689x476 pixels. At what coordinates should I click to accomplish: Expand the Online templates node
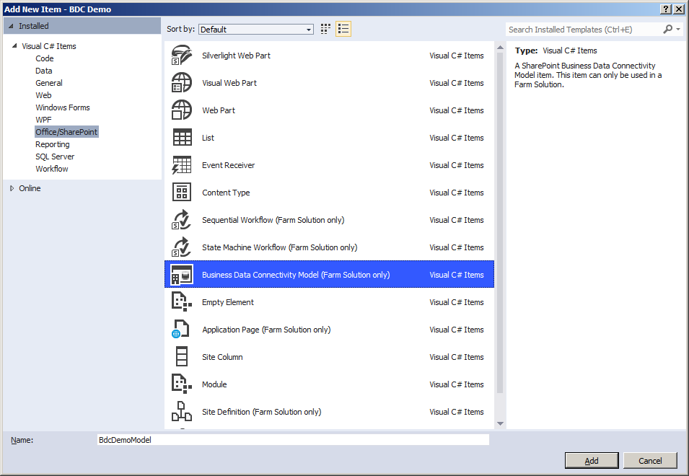(12, 188)
